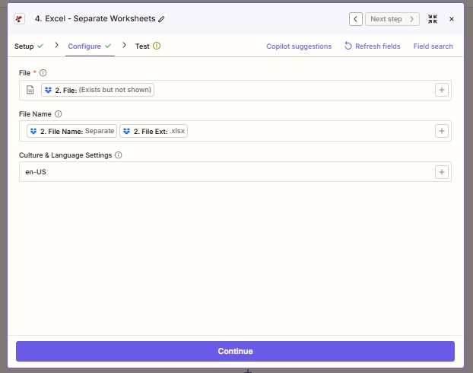This screenshot has height=373, width=473.
Task: Click the Configure tab green checkmark
Action: coord(108,46)
